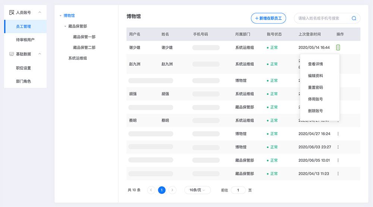The height and width of the screenshot is (207, 373).
Task: Click the 前往 page number input
Action: pos(238,190)
